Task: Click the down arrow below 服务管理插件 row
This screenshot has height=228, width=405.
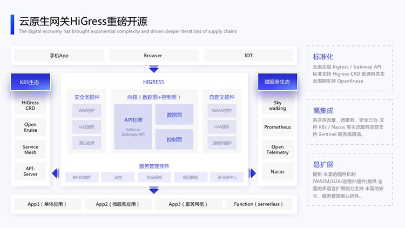Action: (x=154, y=191)
